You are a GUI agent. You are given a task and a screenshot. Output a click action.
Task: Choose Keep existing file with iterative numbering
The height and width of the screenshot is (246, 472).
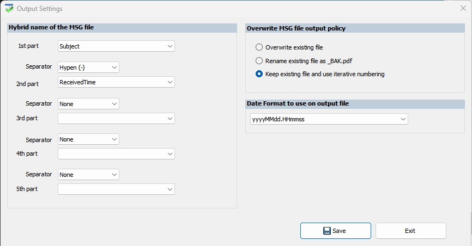click(x=259, y=74)
